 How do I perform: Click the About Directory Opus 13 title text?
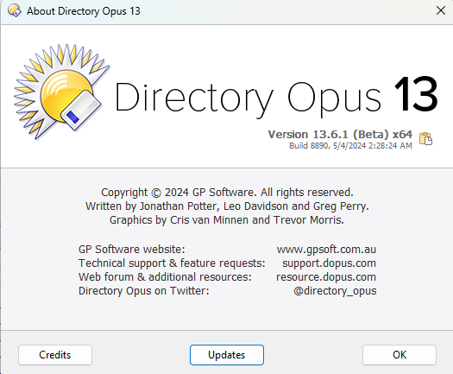click(84, 11)
